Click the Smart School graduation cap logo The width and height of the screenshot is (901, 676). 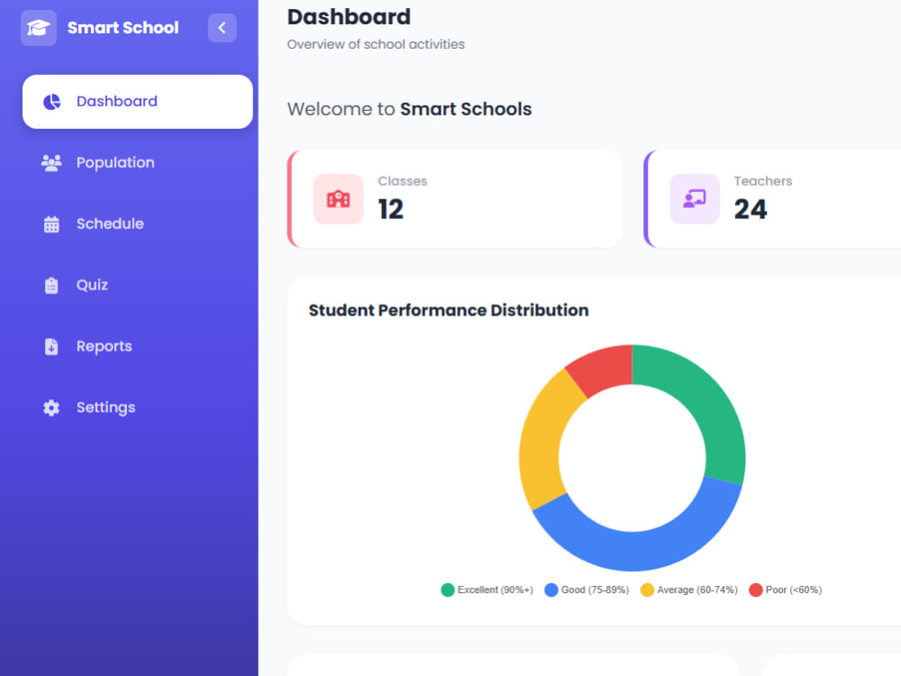[39, 28]
